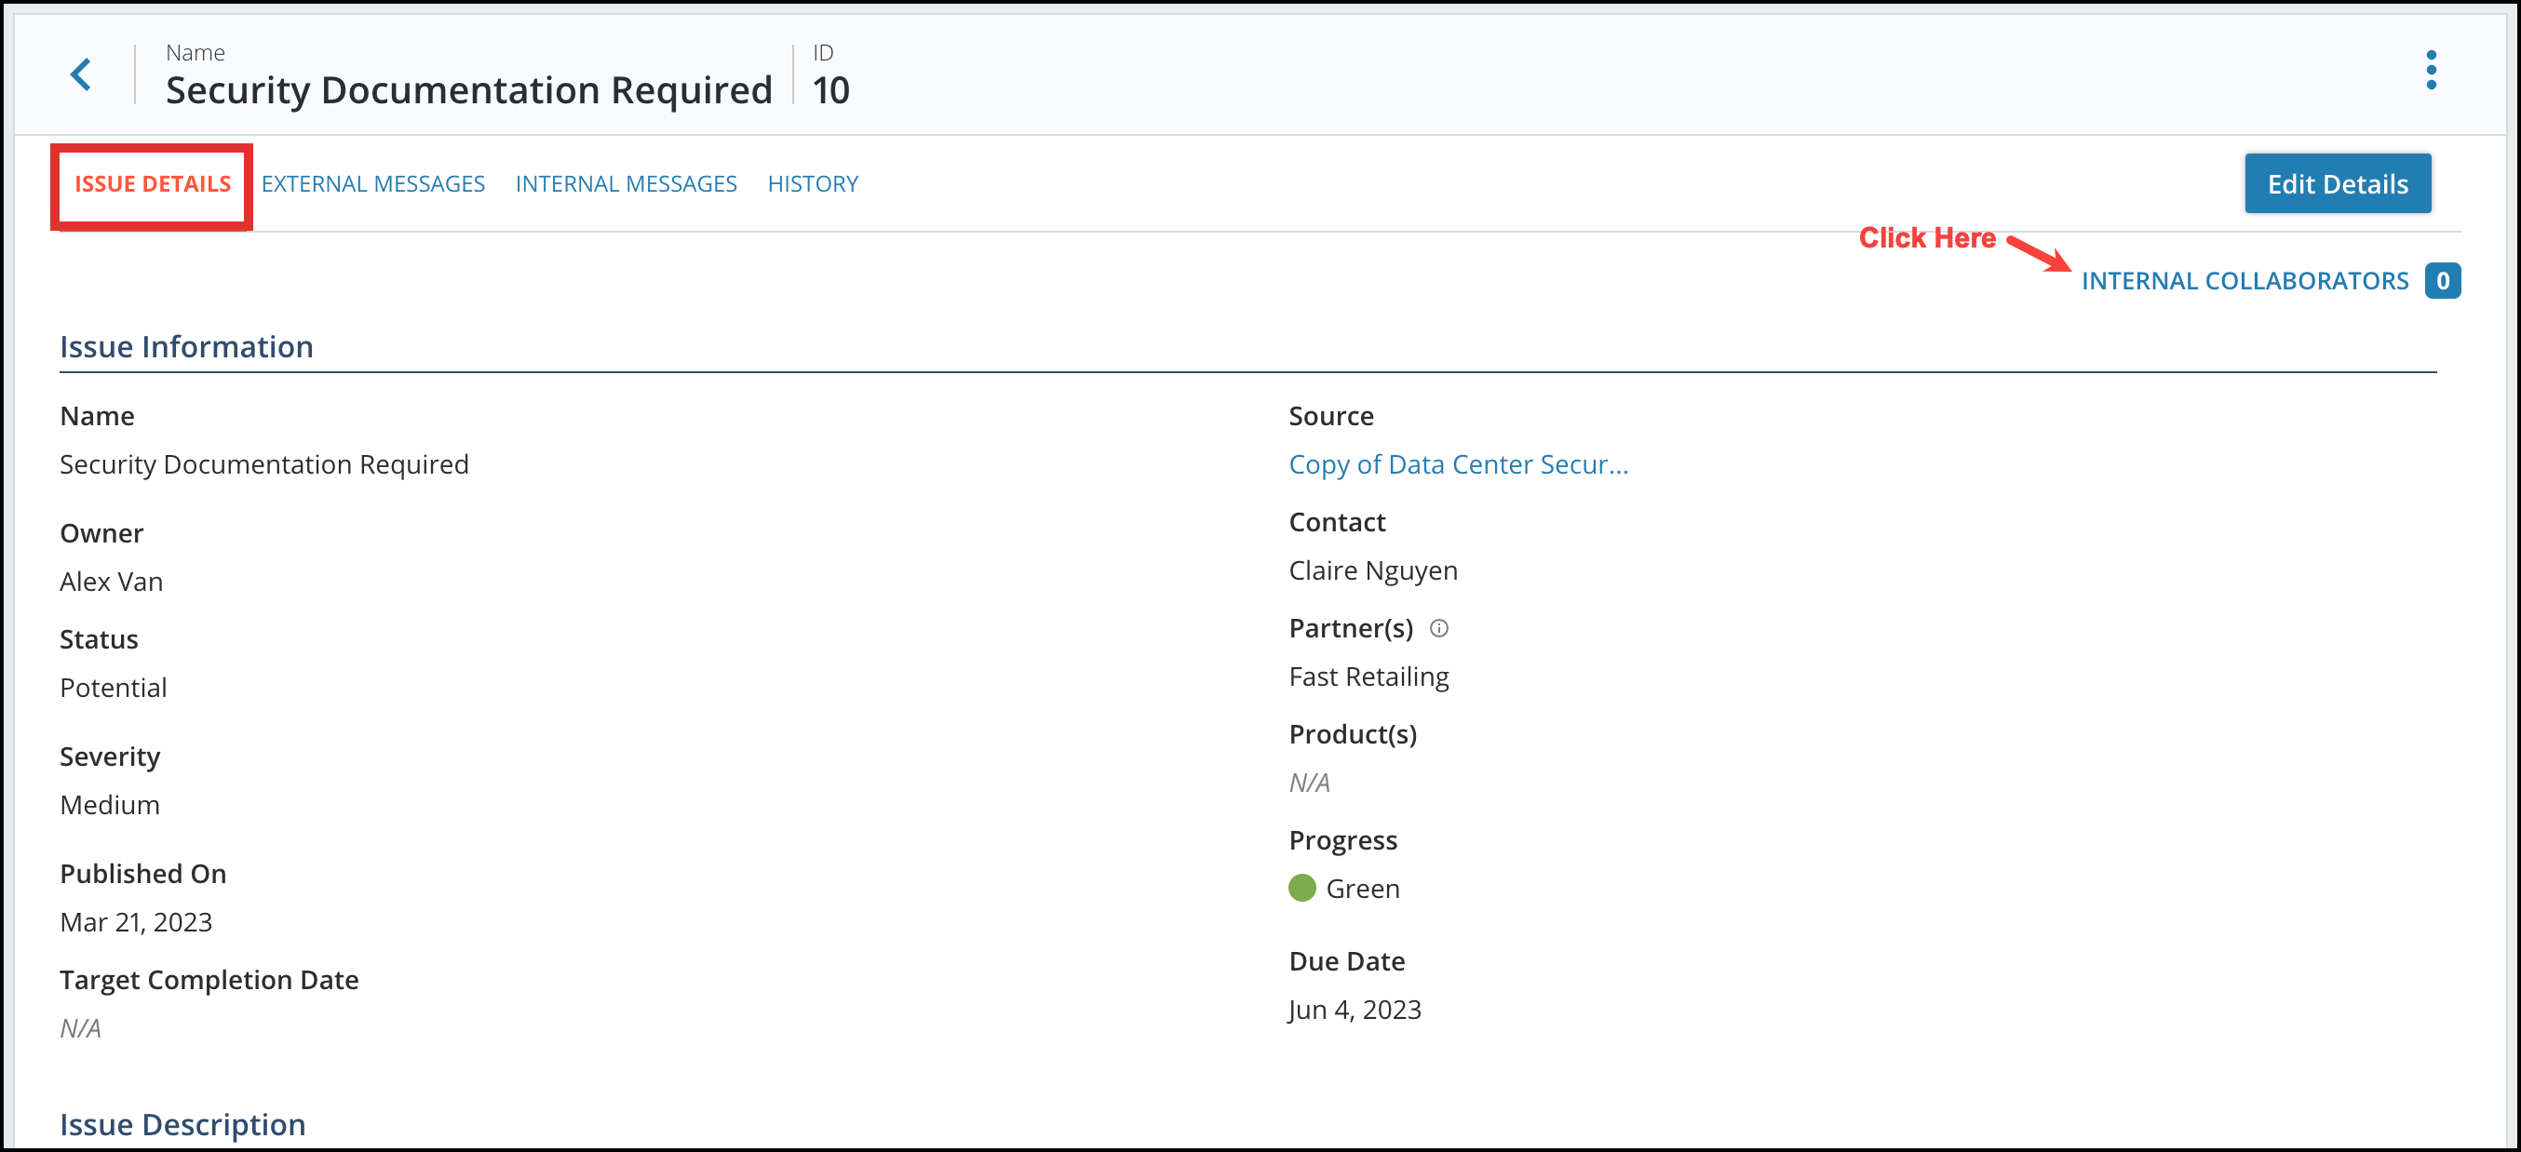This screenshot has width=2521, height=1152.
Task: Click the Owner field label
Action: pyautogui.click(x=101, y=533)
